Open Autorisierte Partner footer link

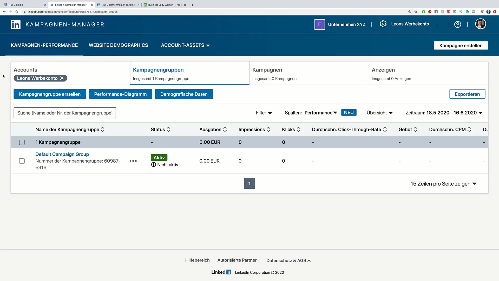237,260
